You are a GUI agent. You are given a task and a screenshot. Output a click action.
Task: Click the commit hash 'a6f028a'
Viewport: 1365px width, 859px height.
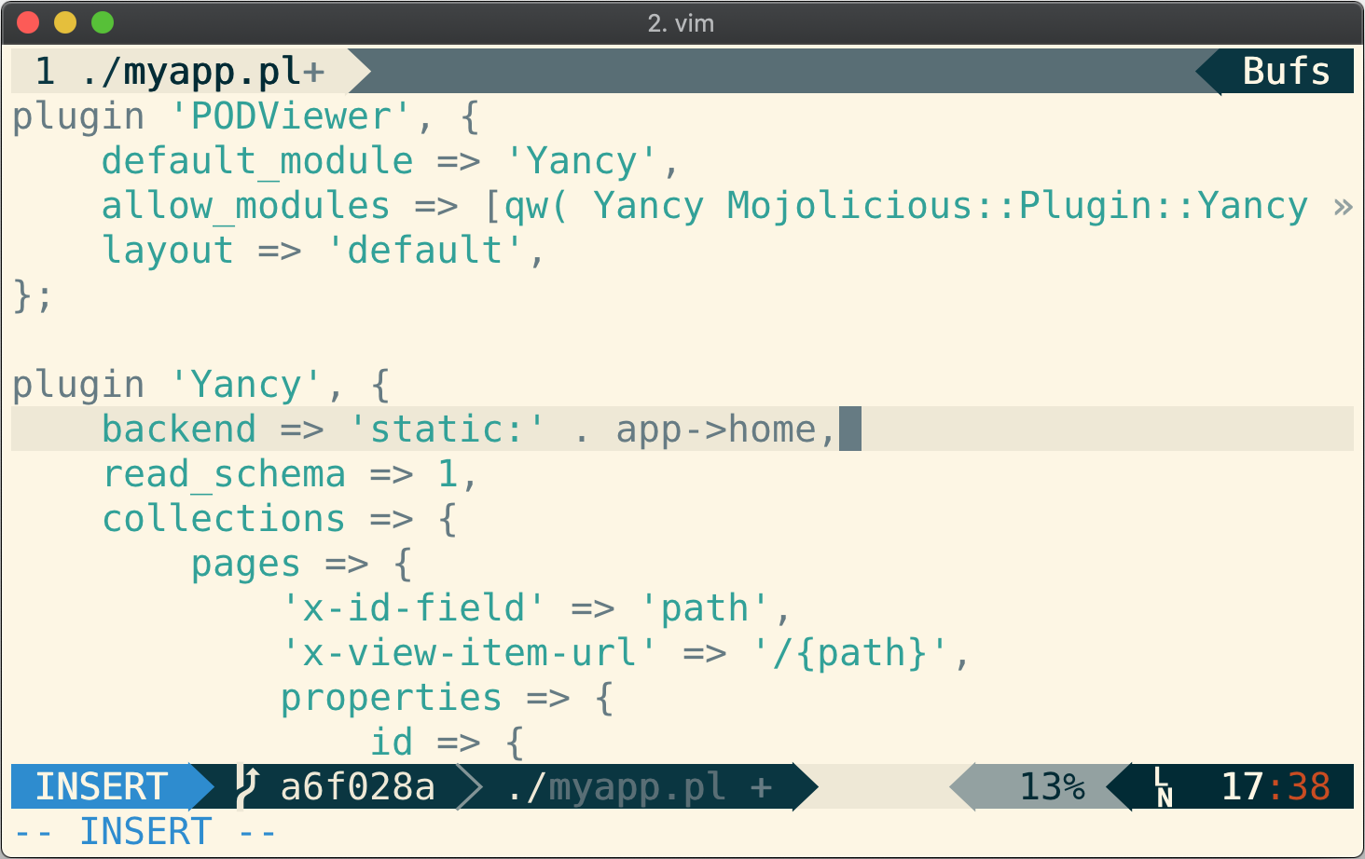click(357, 787)
